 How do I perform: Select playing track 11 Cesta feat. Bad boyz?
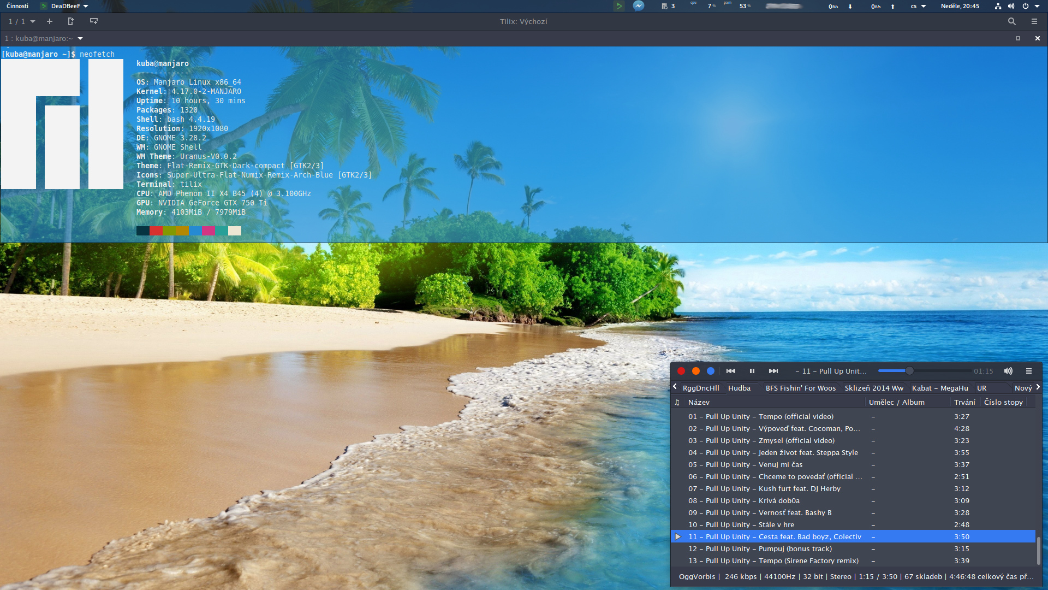click(853, 536)
